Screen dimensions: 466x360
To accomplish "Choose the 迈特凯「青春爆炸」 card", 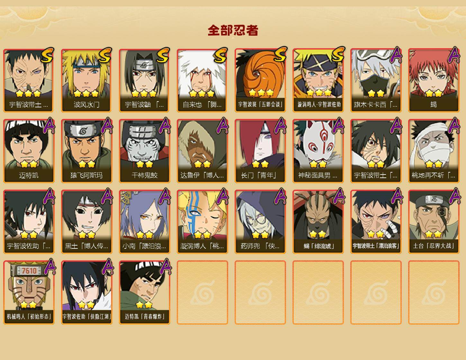I will (x=144, y=292).
